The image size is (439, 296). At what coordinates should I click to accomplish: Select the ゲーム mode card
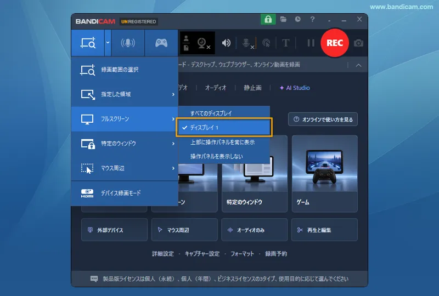click(x=324, y=174)
